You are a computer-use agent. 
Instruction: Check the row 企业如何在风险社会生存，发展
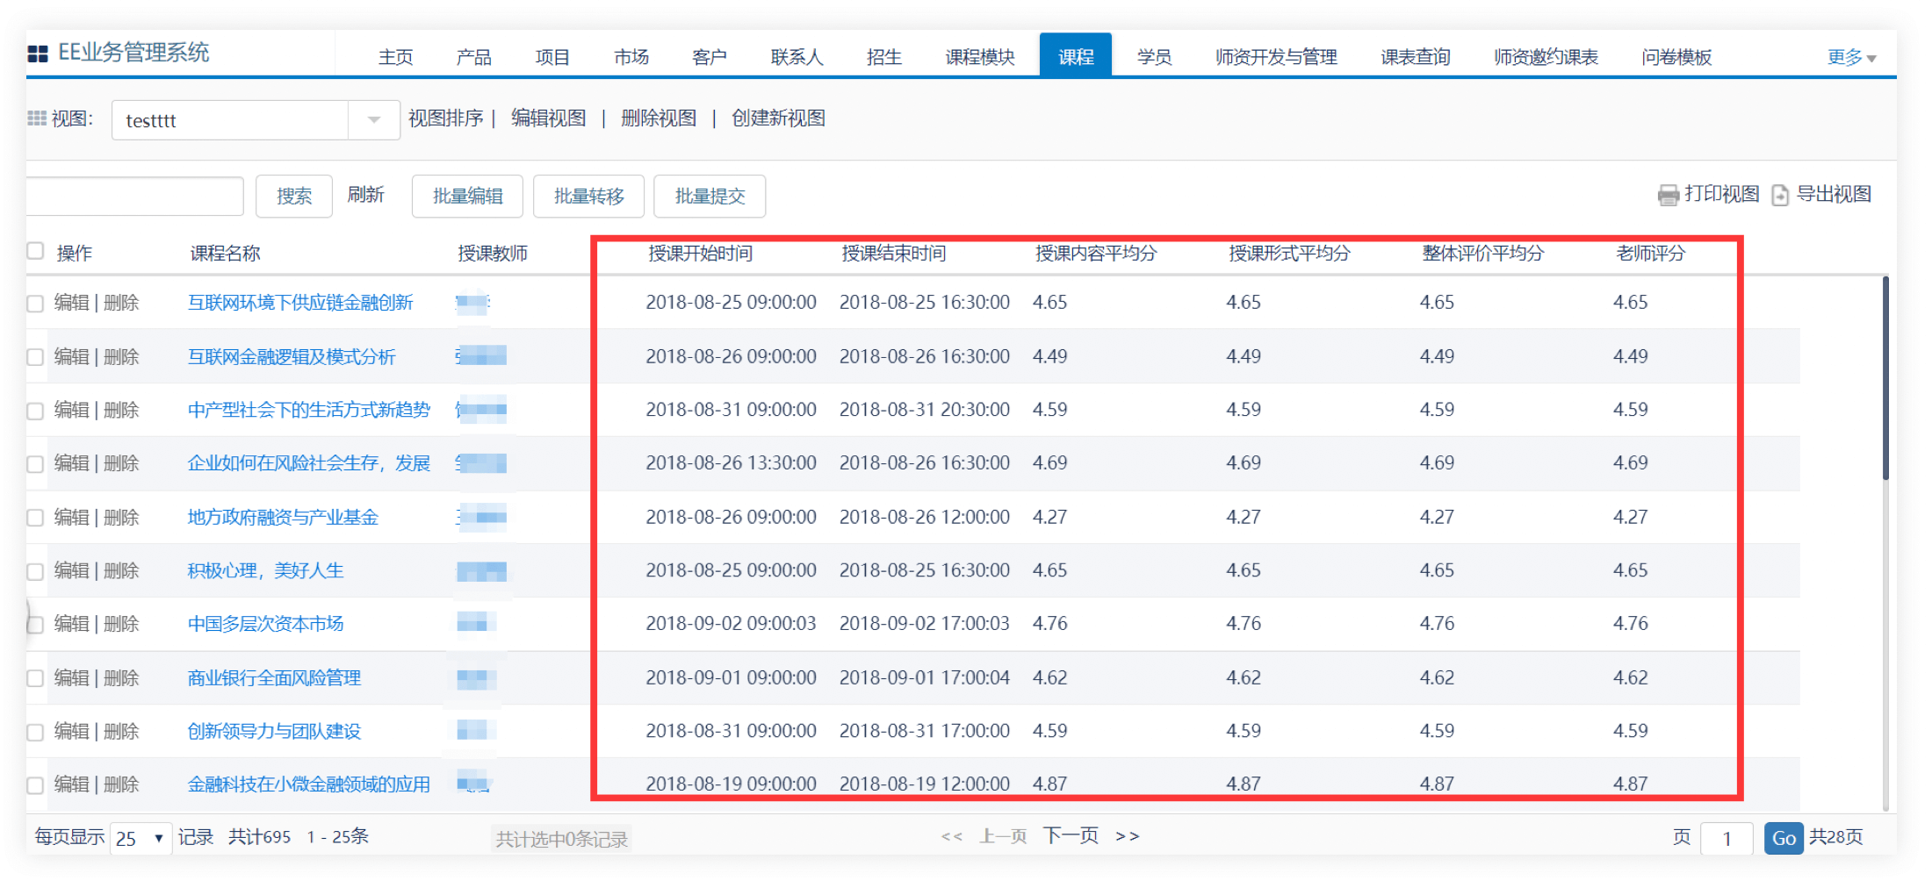pos(35,464)
